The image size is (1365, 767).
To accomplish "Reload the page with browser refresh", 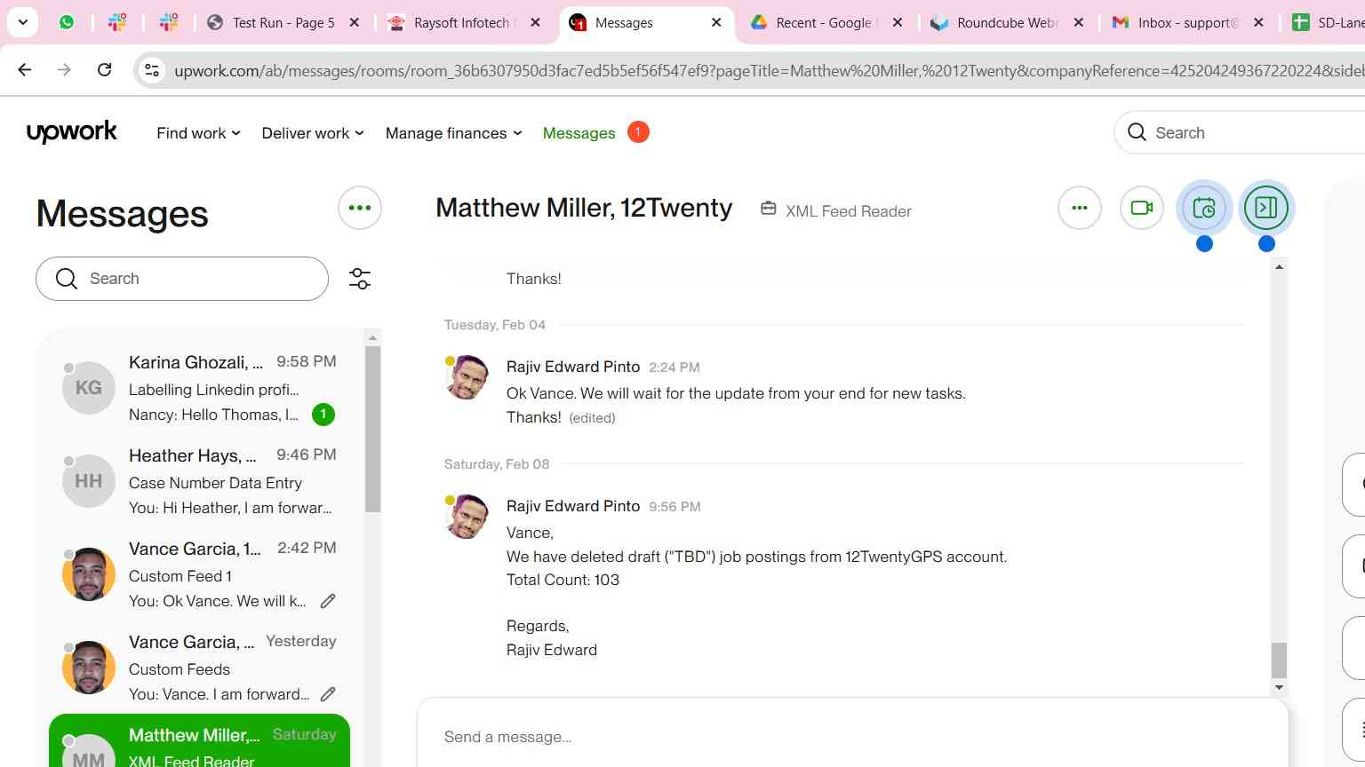I will pos(104,69).
